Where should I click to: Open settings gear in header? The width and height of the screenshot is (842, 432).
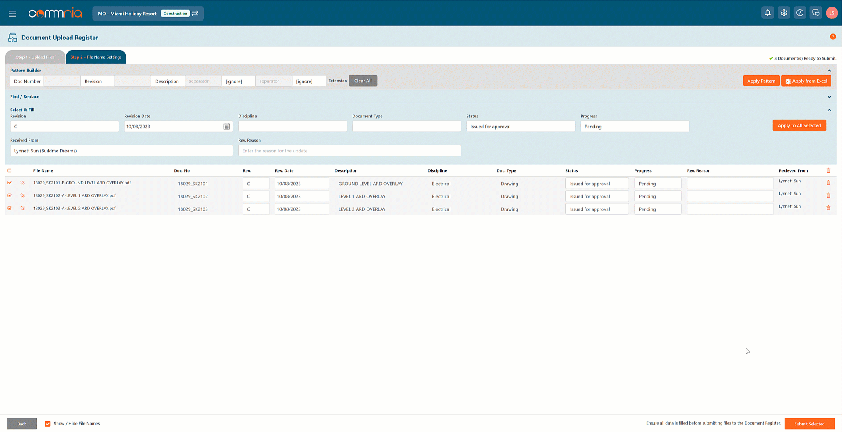tap(784, 13)
